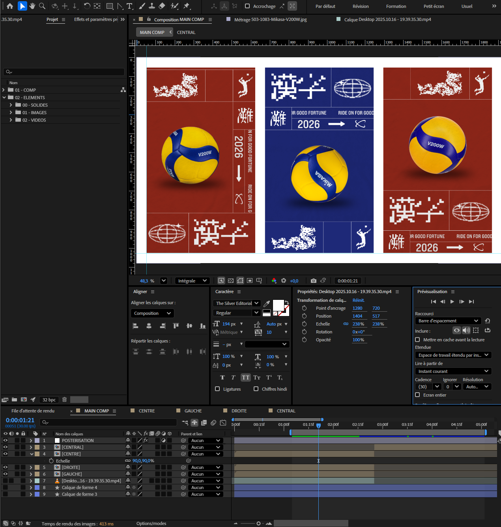
Task: Click the timeline zoom slider handle
Action: [258, 523]
